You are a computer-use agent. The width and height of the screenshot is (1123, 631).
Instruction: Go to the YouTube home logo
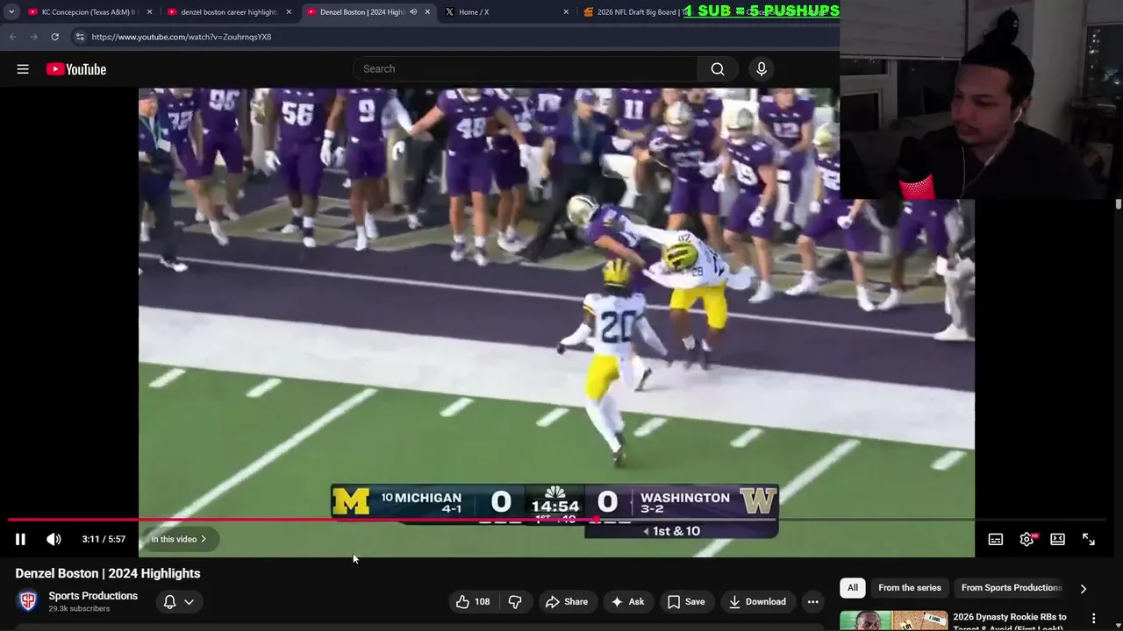click(76, 69)
